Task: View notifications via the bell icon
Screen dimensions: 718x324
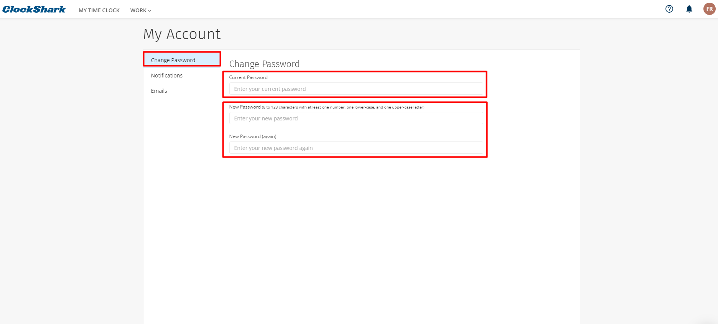Action: click(x=689, y=9)
